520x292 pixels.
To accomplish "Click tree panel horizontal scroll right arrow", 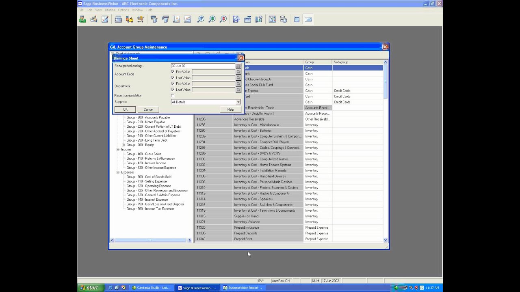I will (189, 240).
